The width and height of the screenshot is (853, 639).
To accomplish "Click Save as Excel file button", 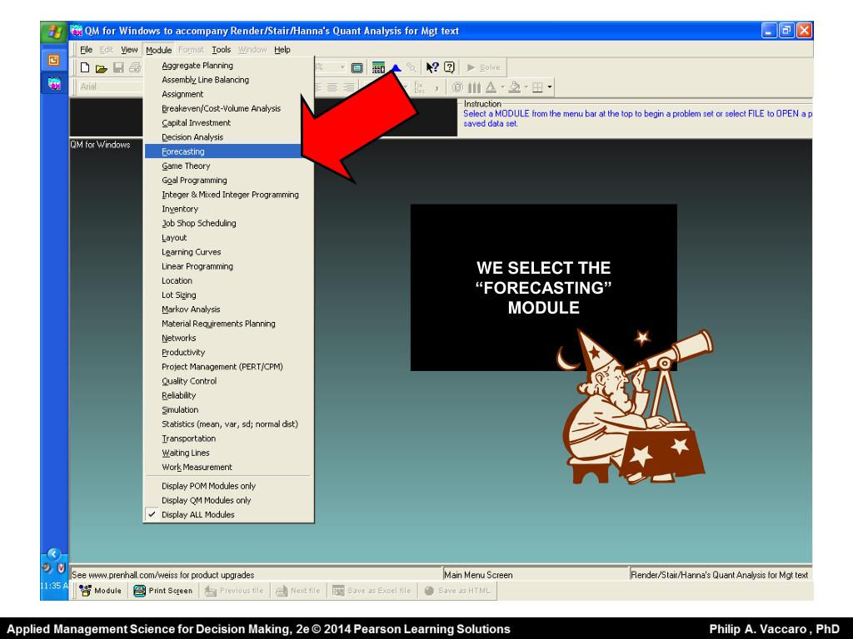I will coord(372,591).
